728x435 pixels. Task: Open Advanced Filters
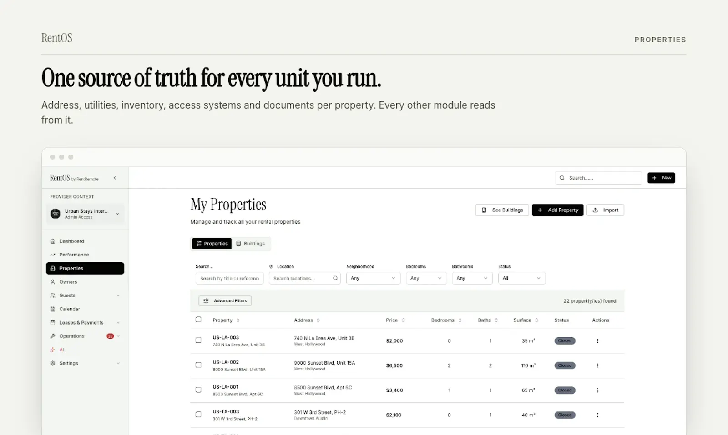click(225, 301)
